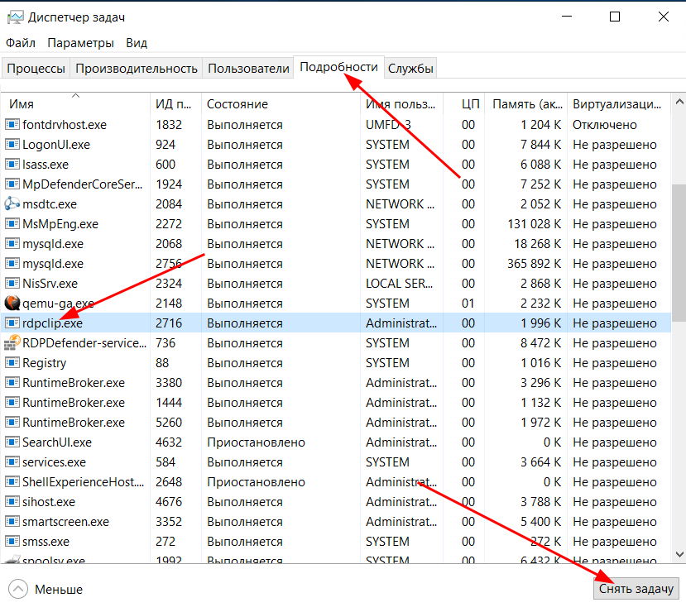The width and height of the screenshot is (686, 612).
Task: Open the Производительность tab
Action: [x=137, y=69]
